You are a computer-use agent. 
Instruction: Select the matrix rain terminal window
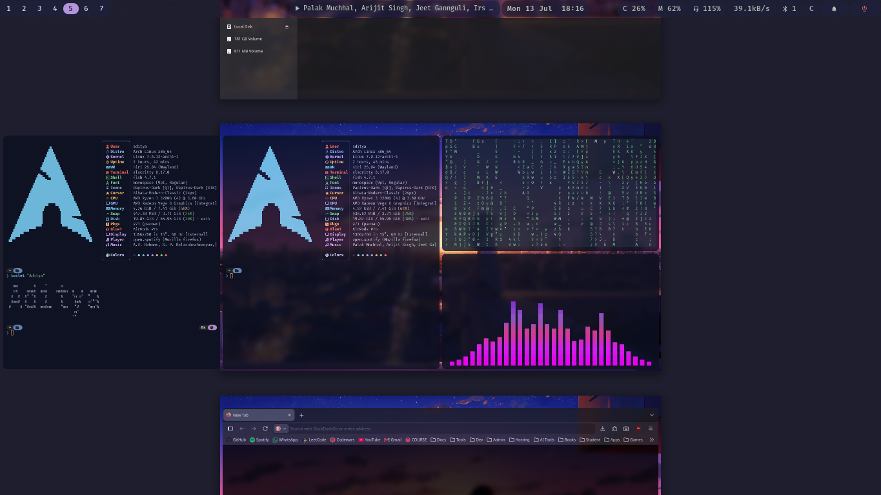(550, 193)
